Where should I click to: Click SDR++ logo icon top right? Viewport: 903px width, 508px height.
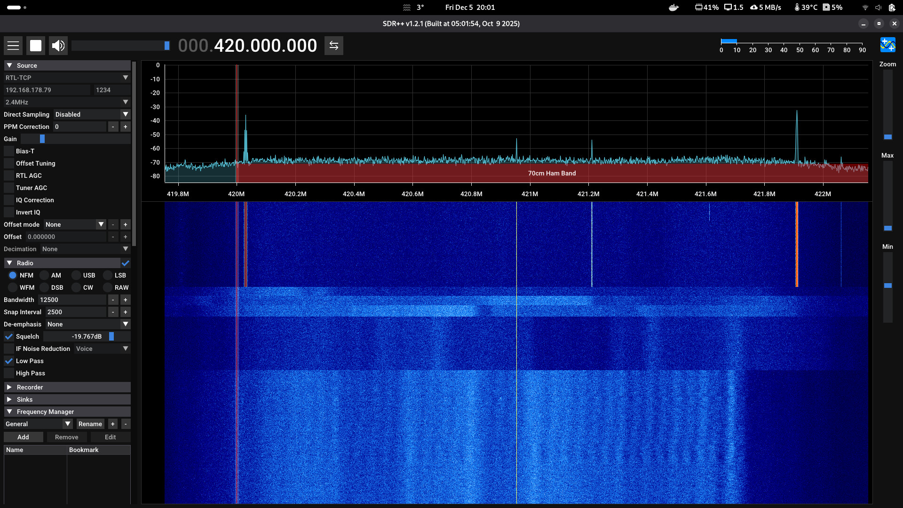[887, 45]
